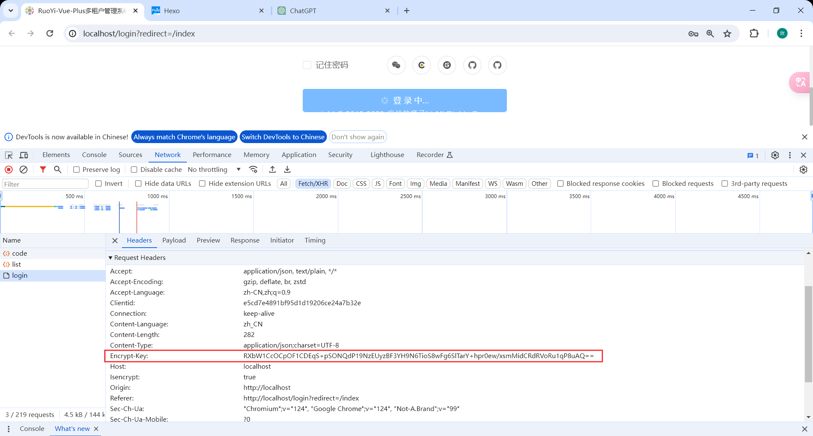This screenshot has height=436, width=813.
Task: Check the Disable cache option
Action: [134, 170]
